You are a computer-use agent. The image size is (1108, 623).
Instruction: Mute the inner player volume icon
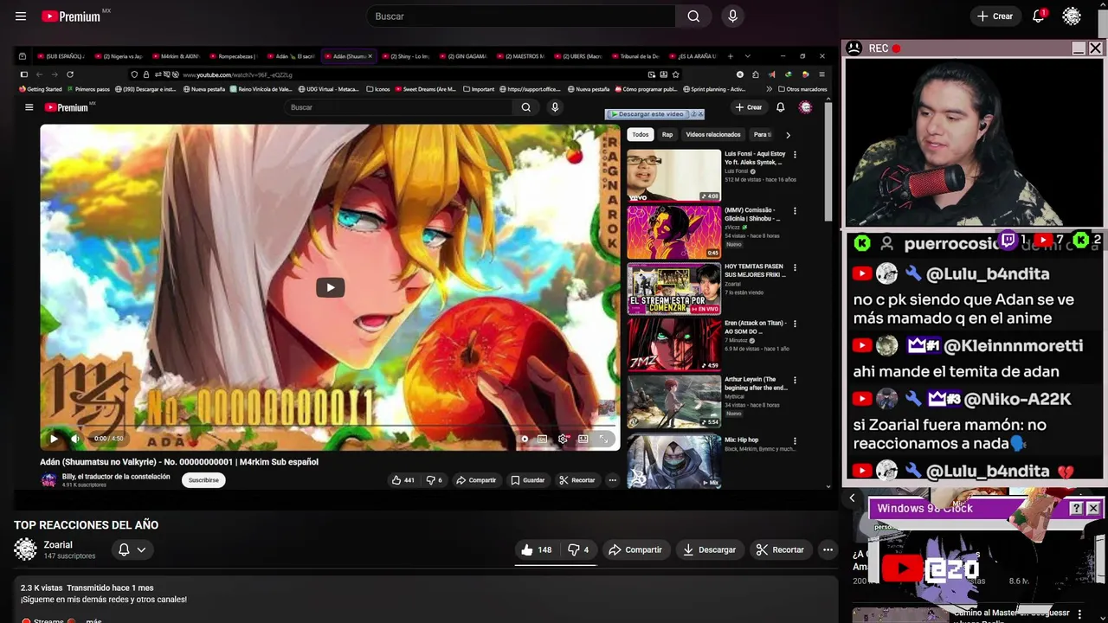point(75,439)
